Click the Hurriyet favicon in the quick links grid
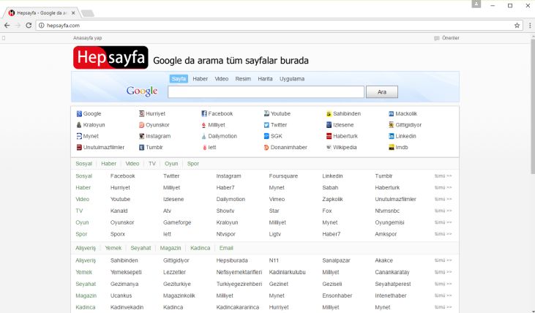 pos(141,114)
